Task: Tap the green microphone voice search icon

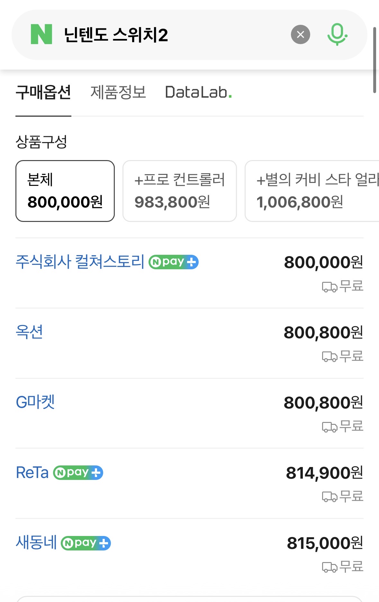Action: [x=337, y=34]
